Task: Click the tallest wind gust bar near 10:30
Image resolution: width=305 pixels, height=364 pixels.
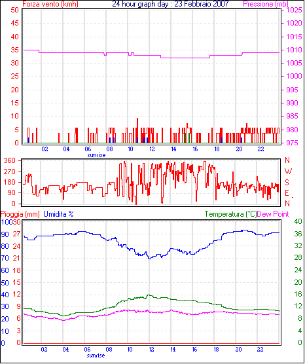Action: [137, 130]
